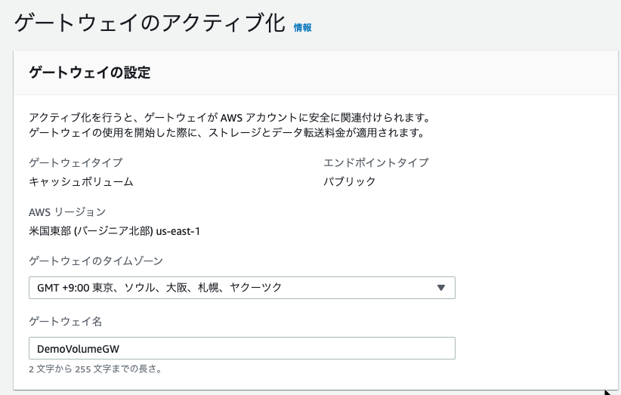Click the ゲートウェイのアクティブ化 page heading

[150, 23]
